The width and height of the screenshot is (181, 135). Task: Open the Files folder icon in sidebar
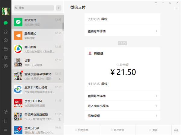pos(5,49)
